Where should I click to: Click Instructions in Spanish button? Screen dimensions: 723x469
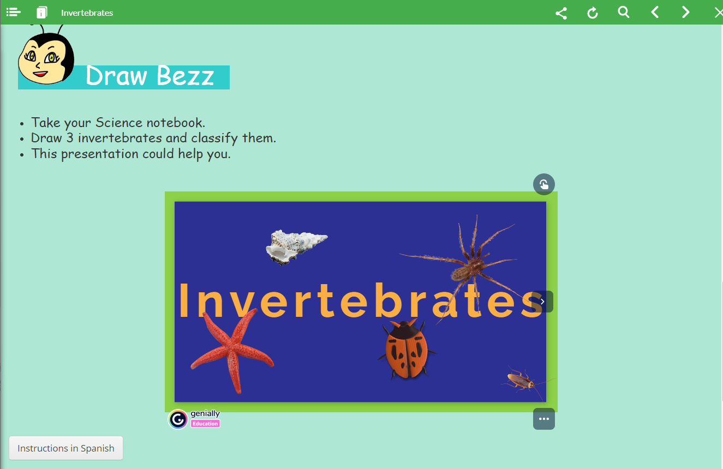66,448
